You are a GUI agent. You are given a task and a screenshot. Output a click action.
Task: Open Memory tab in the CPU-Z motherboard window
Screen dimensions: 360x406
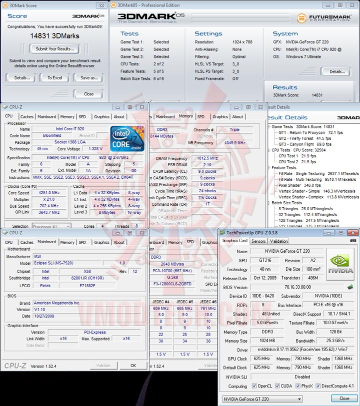[67, 242]
